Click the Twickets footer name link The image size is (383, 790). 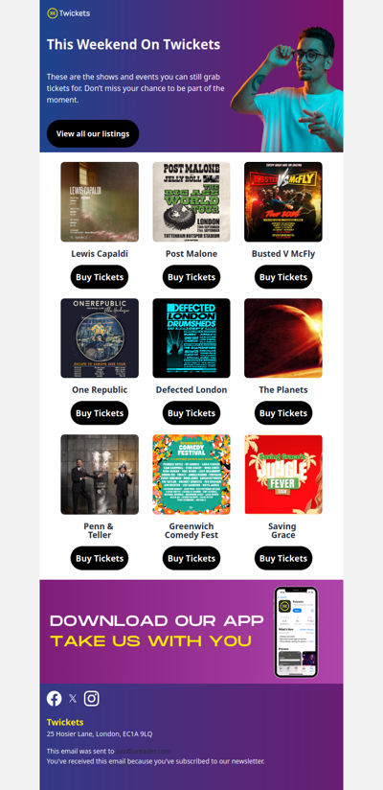point(65,722)
